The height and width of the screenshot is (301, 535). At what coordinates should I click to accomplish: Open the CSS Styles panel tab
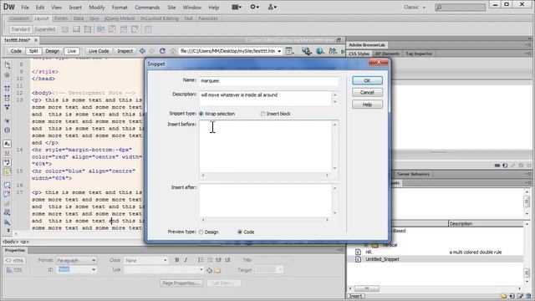click(359, 54)
